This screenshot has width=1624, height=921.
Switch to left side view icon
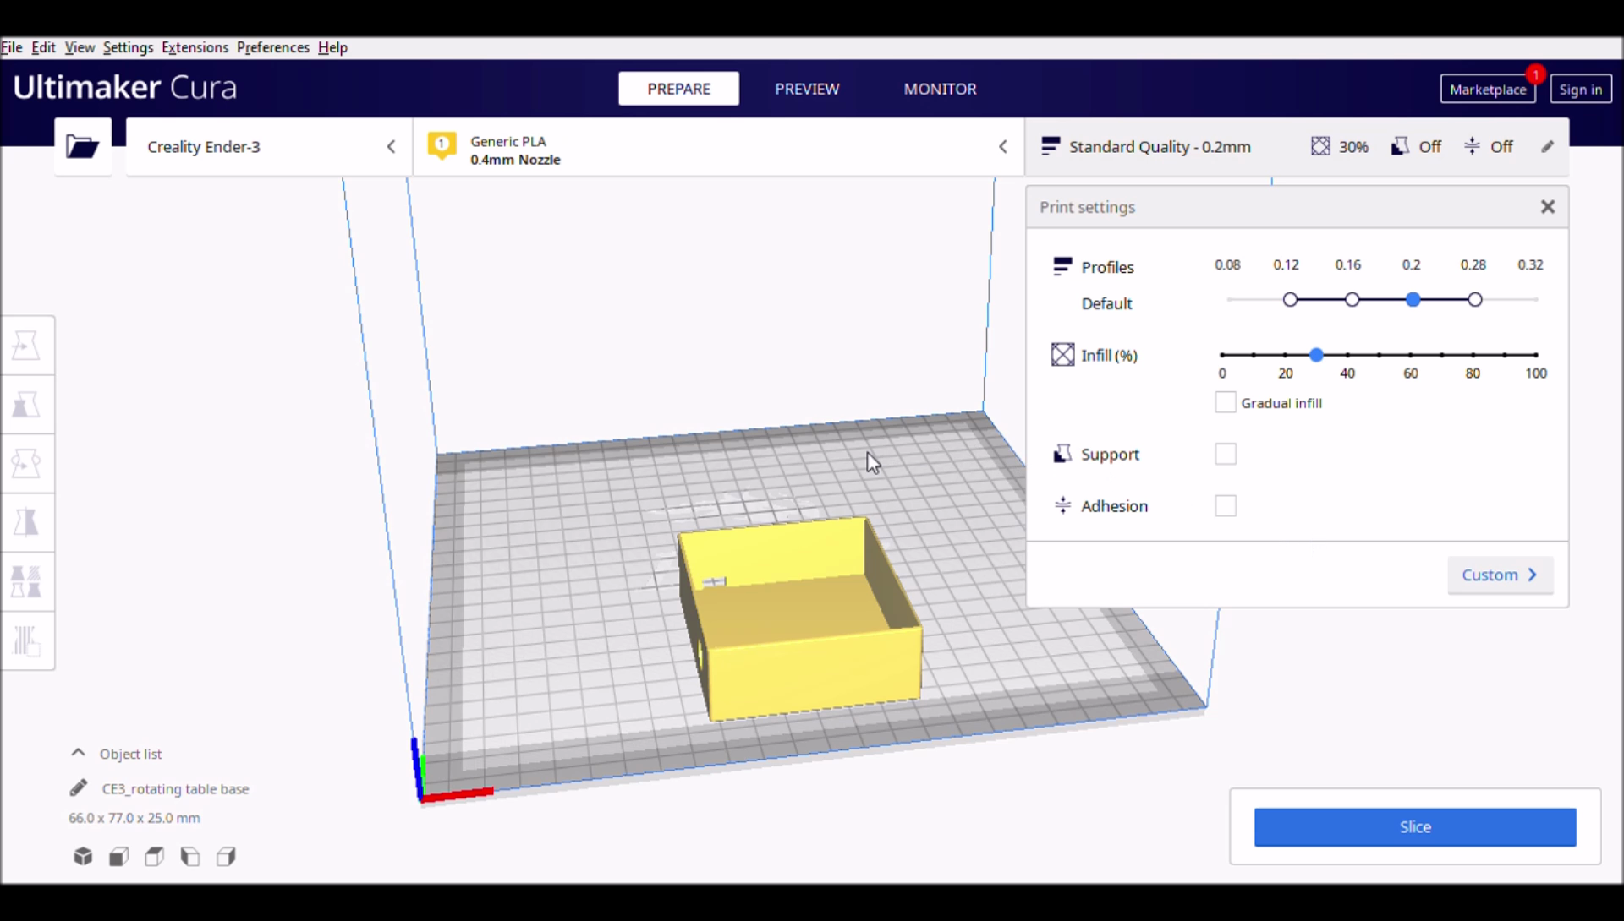[190, 857]
